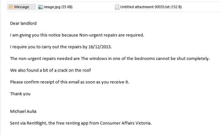Screen dimensions: 220x135
Task: Click the sentence about bedroom windows
Action: pyautogui.click(x=110, y=59)
